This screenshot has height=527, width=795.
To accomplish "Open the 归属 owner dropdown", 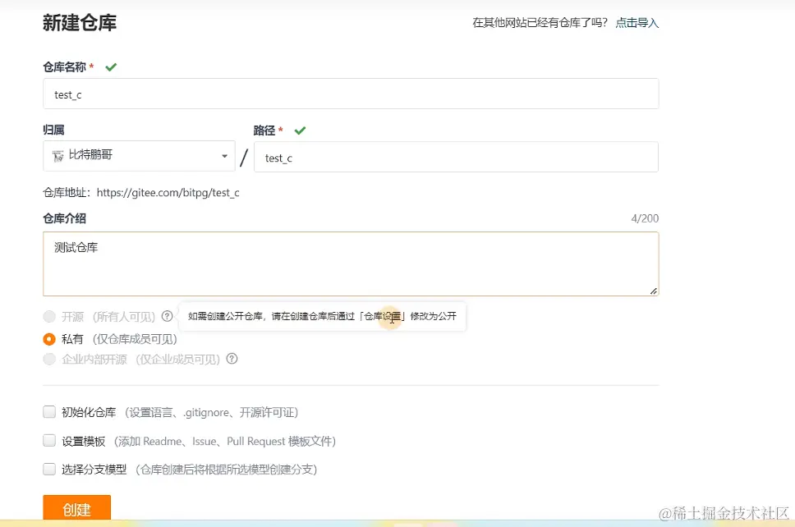I will point(138,156).
